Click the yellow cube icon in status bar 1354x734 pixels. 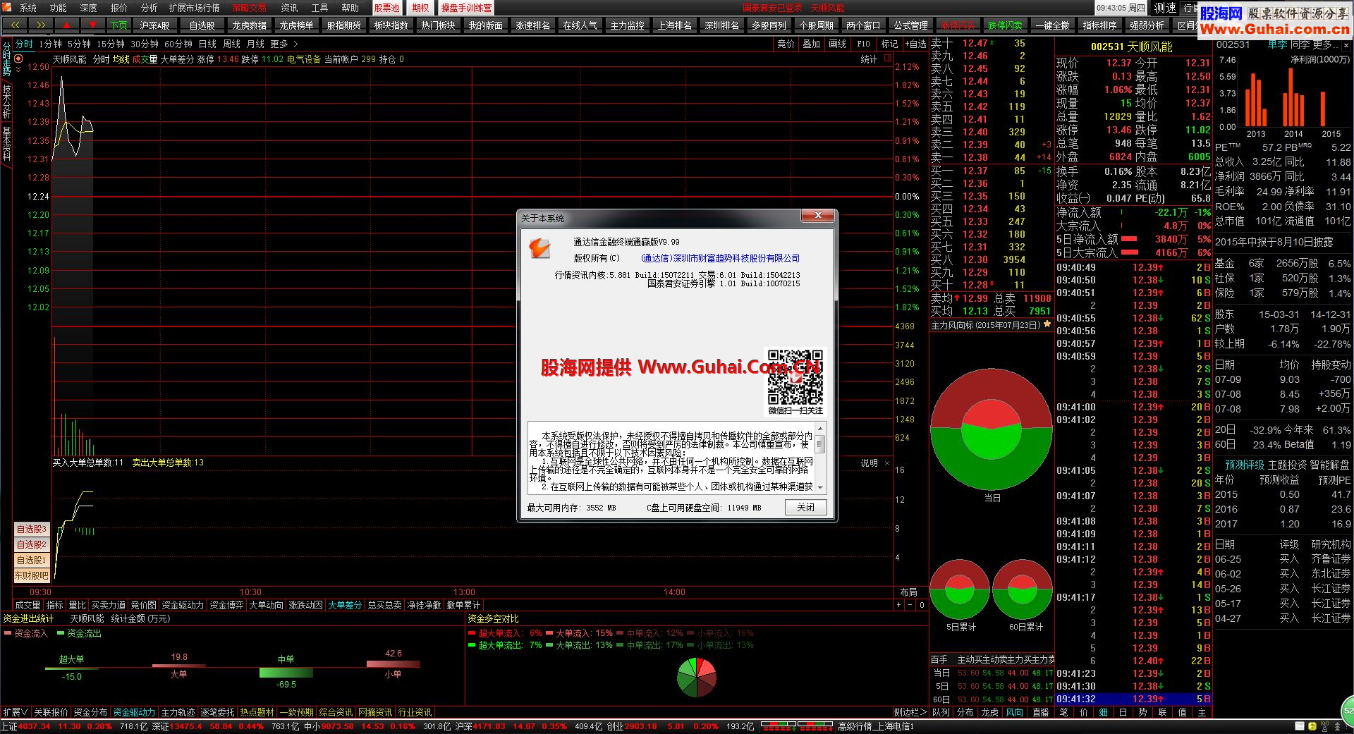pyautogui.click(x=1312, y=726)
